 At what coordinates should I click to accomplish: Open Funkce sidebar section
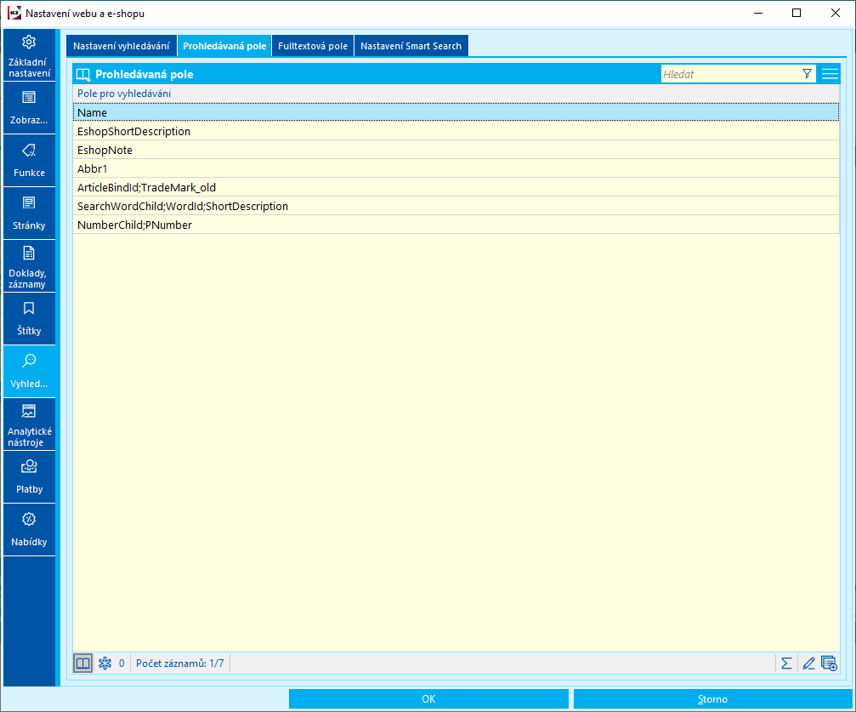tap(29, 161)
